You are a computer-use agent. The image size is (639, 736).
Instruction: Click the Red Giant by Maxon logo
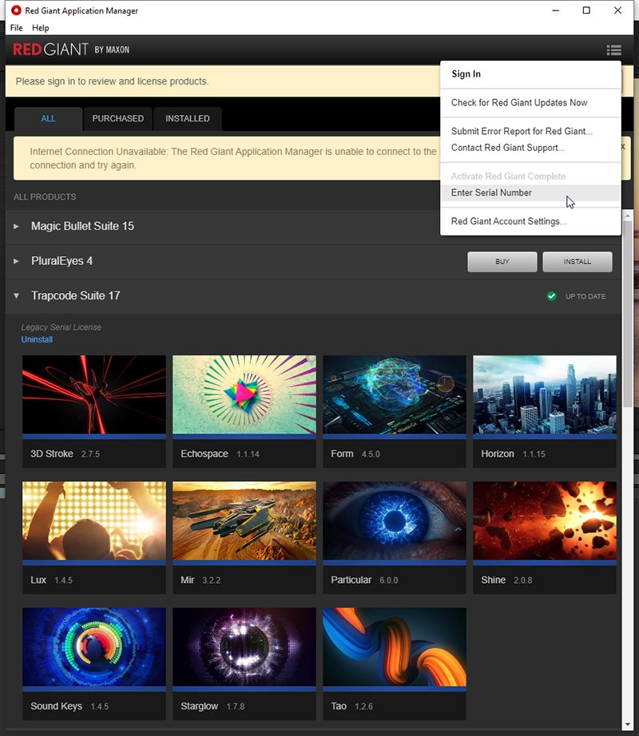click(x=71, y=49)
